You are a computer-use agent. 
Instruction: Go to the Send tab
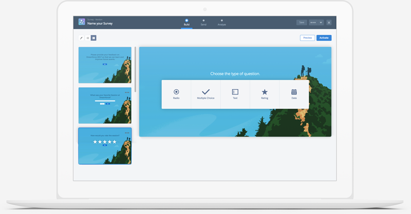tap(203, 23)
